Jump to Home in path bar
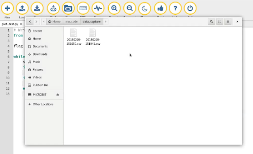 click(55, 21)
